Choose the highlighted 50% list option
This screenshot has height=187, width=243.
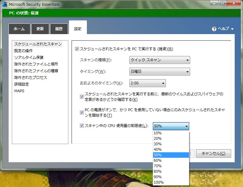(171, 155)
